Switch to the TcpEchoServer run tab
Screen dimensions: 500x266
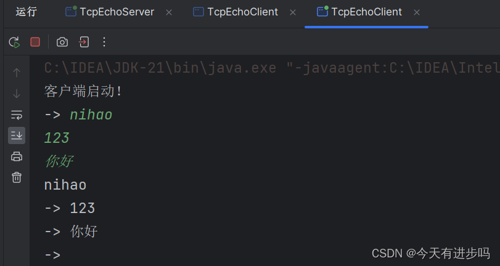coord(117,12)
